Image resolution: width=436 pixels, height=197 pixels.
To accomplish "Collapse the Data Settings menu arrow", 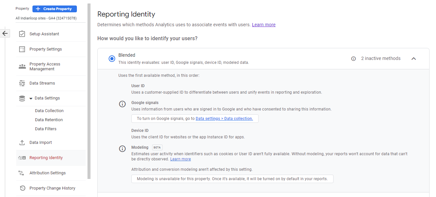I will pos(31,98).
